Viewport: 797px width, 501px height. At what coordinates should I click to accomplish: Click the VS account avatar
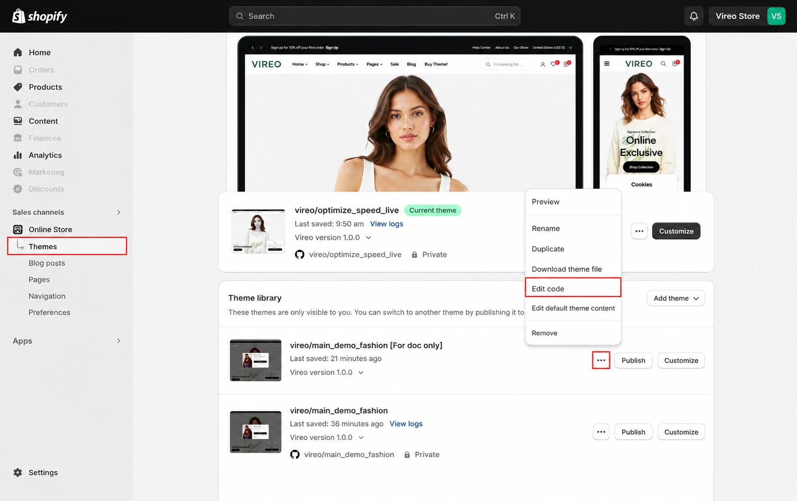776,16
